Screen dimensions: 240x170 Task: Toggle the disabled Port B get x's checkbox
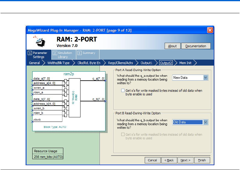[123, 134]
